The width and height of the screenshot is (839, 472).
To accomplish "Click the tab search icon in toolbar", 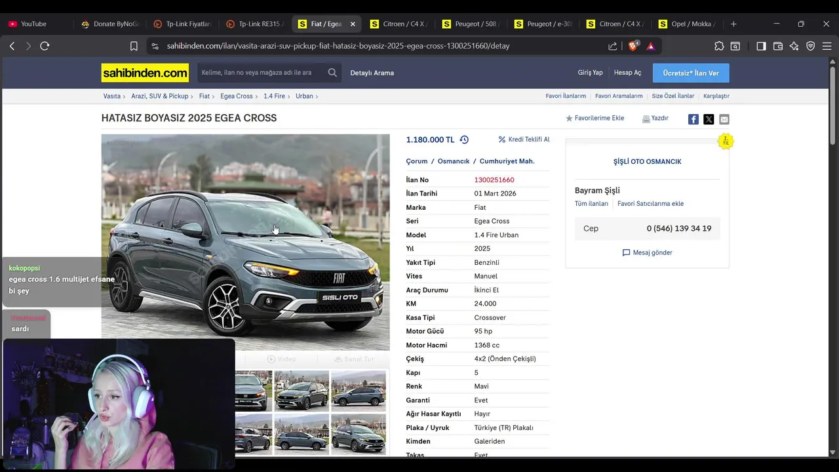I will 735,46.
